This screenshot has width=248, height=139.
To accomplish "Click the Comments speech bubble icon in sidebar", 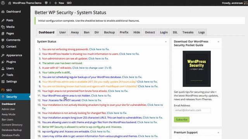I will point(3,40).
